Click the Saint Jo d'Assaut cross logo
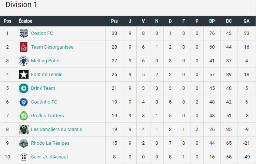 pyautogui.click(x=24, y=157)
